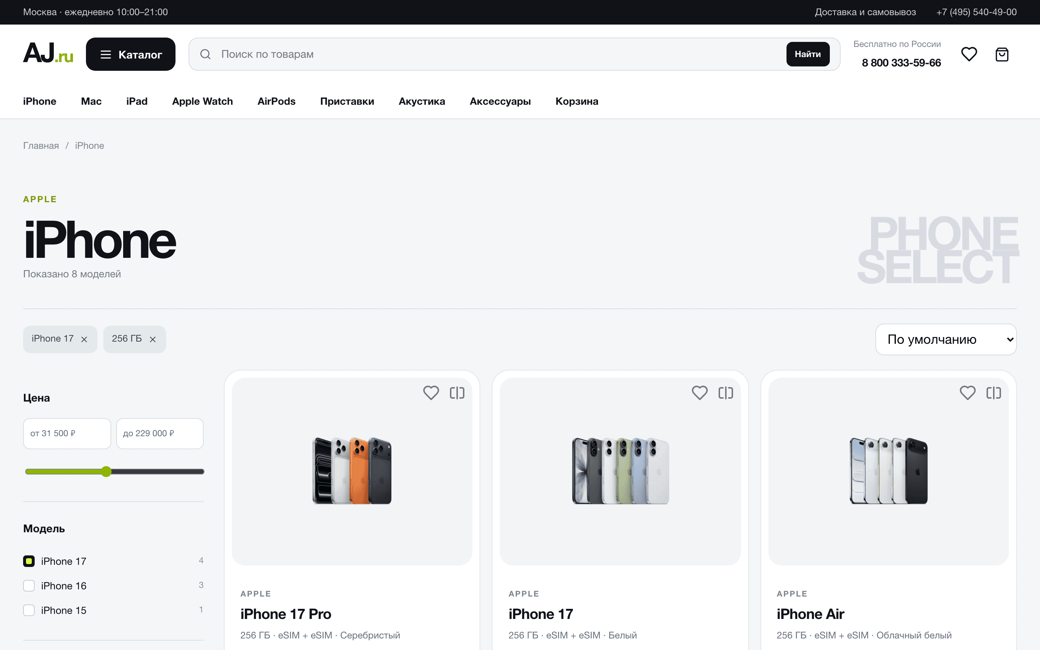
Task: Uncheck the iPhone 17 model filter
Action: 29,561
